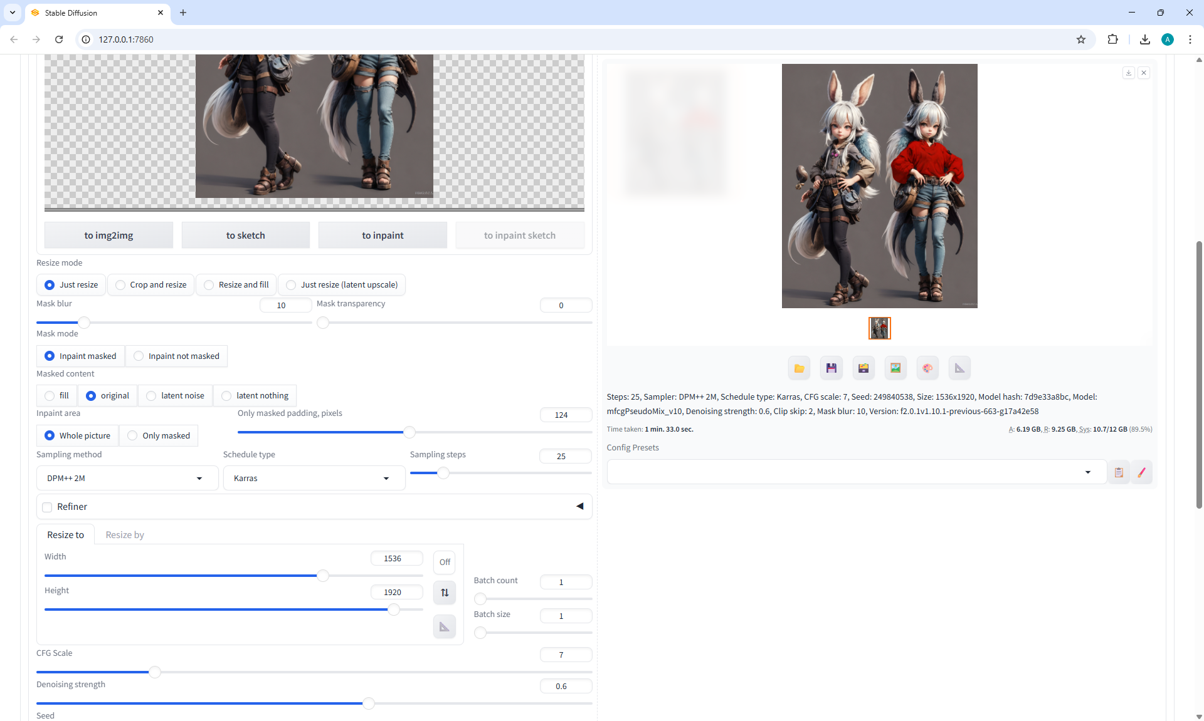The height and width of the screenshot is (721, 1204).
Task: Expand the Config Presets dropdown
Action: (x=856, y=472)
